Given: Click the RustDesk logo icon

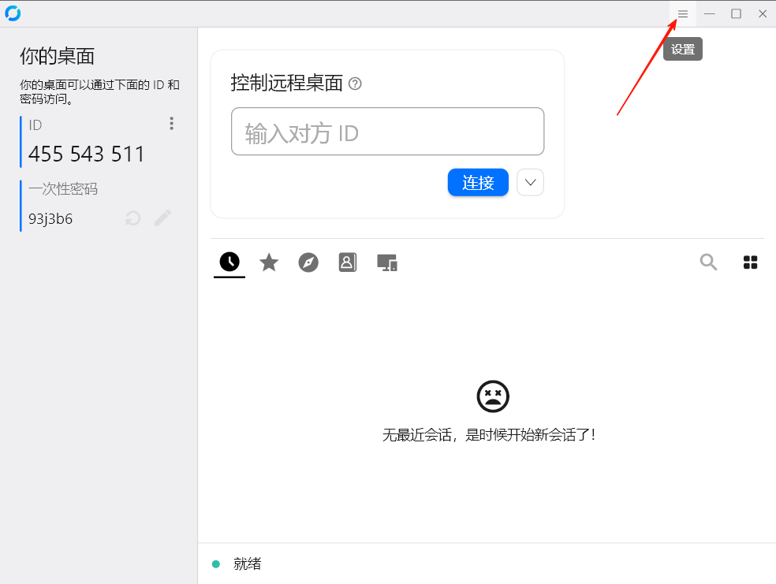Looking at the screenshot, I should pyautogui.click(x=13, y=13).
